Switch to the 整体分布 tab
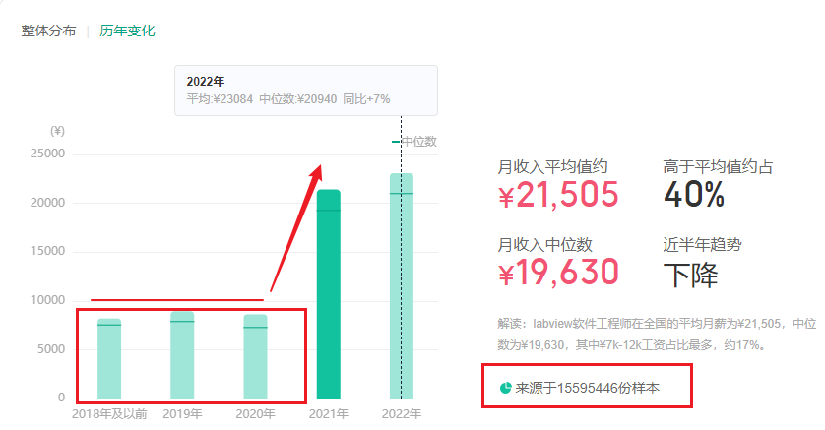Screen dimensions: 825x430 (48, 31)
